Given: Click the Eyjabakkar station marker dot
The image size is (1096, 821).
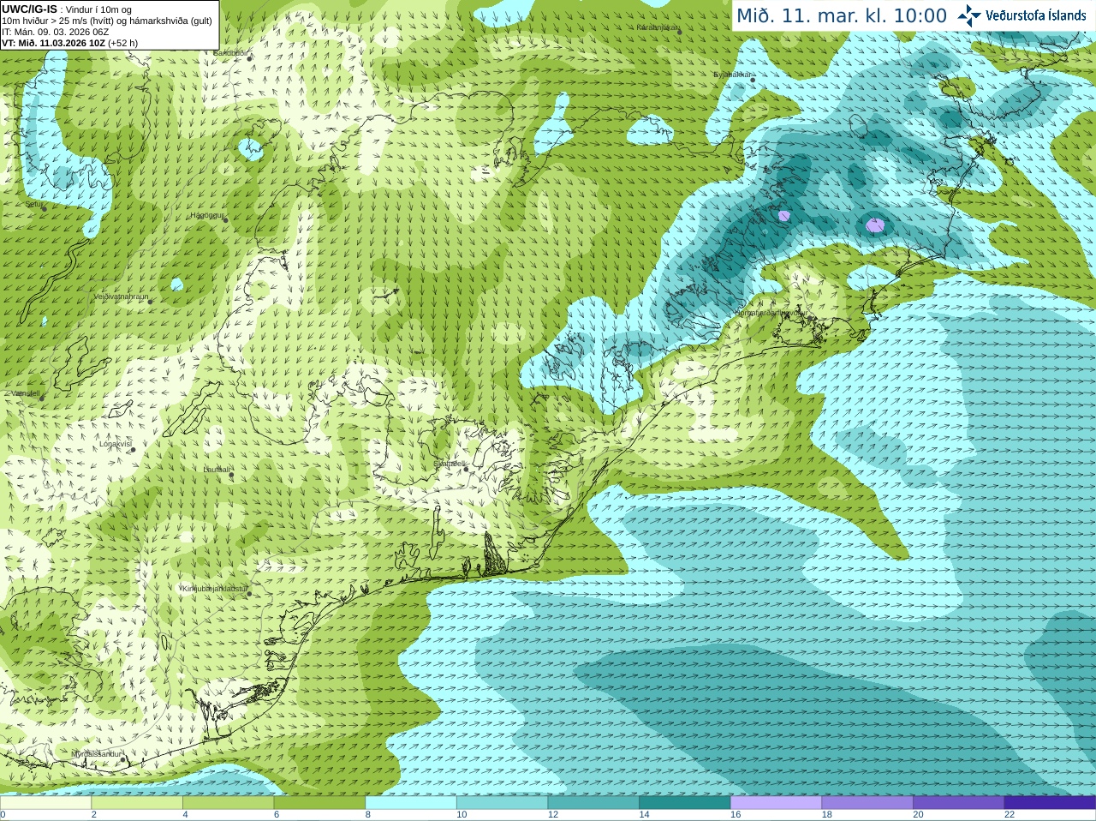Looking at the screenshot, I should click(x=753, y=79).
